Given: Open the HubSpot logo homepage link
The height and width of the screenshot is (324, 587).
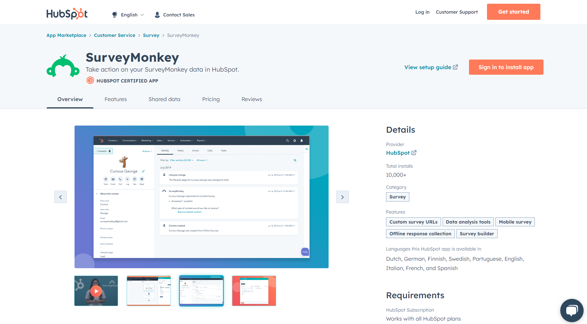Looking at the screenshot, I should pyautogui.click(x=67, y=14).
